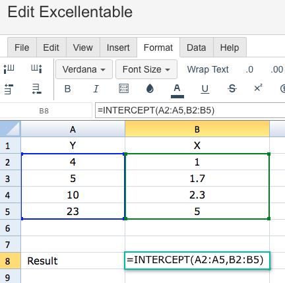Open the fill color droplet tool
Image resolution: width=285 pixels, height=283 pixels.
[150, 88]
